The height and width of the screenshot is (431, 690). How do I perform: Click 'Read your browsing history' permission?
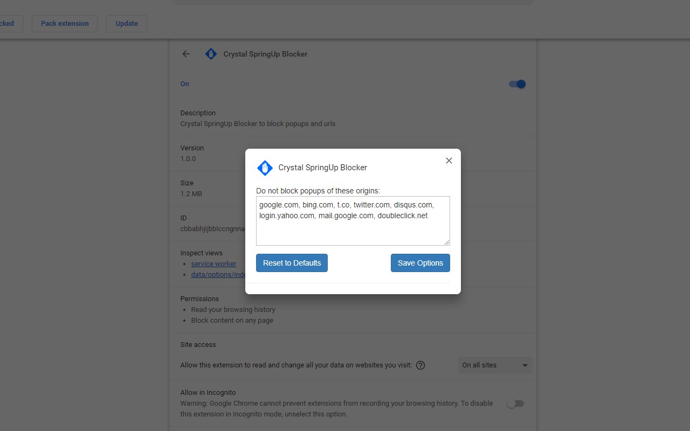[233, 310]
